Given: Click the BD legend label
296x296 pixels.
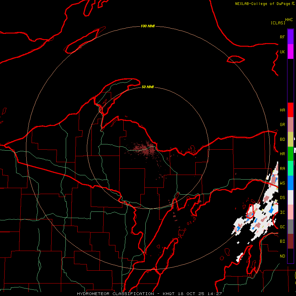Looking at the screenshot, I should pyautogui.click(x=282, y=139).
